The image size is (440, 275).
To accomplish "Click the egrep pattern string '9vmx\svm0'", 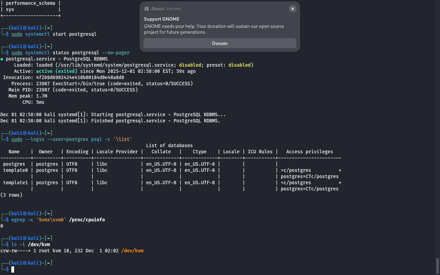I will click(51, 220).
